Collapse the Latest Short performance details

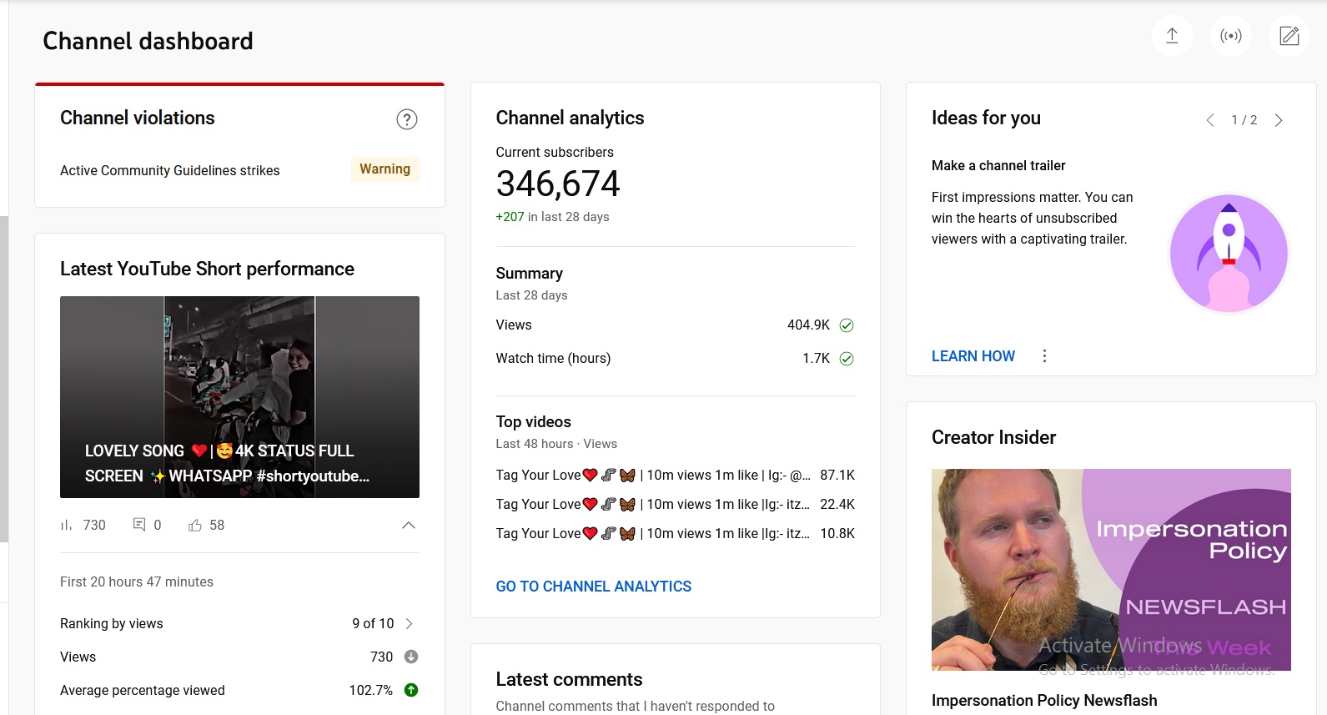coord(408,525)
